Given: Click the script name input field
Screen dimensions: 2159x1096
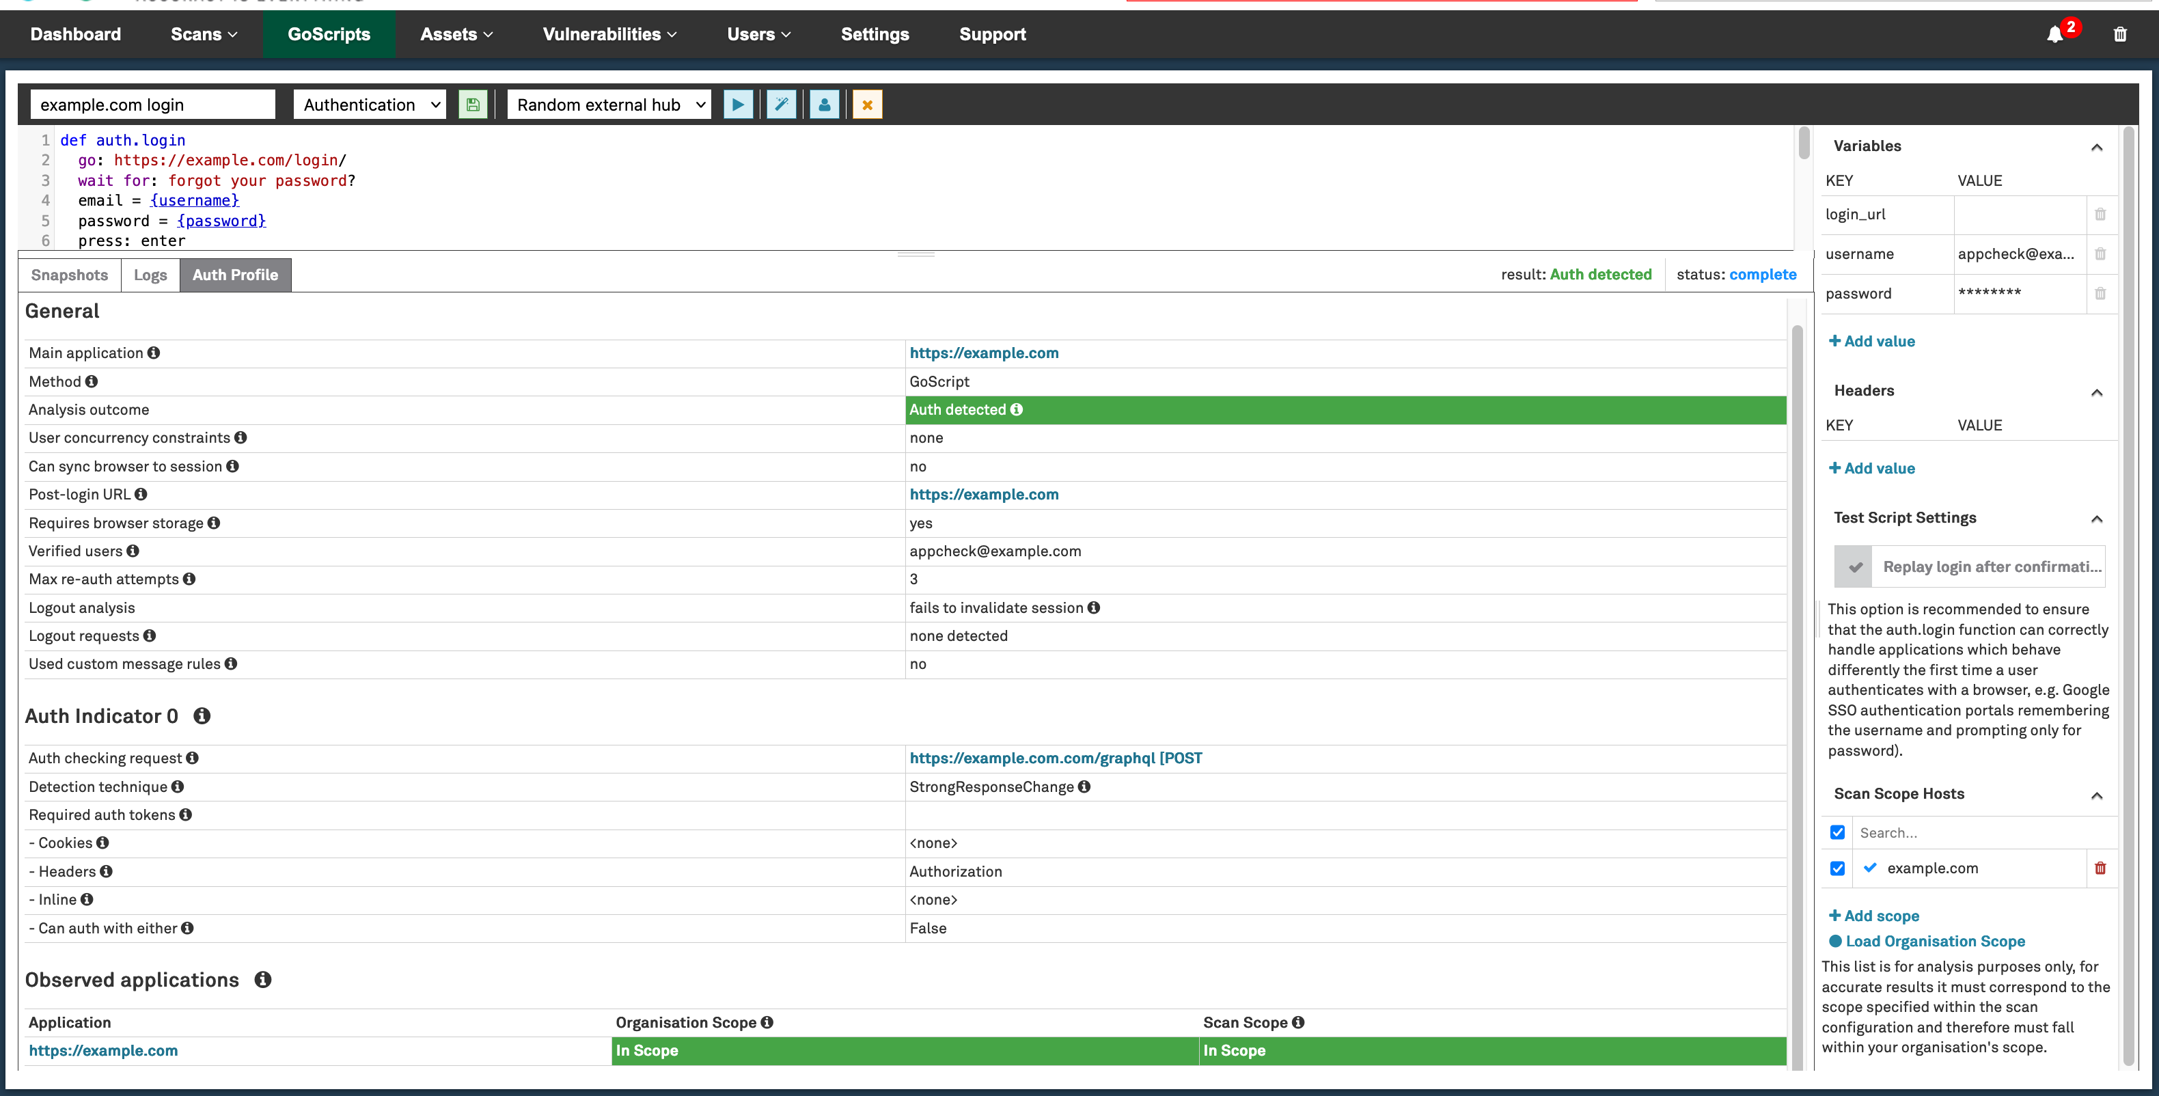Looking at the screenshot, I should coord(152,105).
